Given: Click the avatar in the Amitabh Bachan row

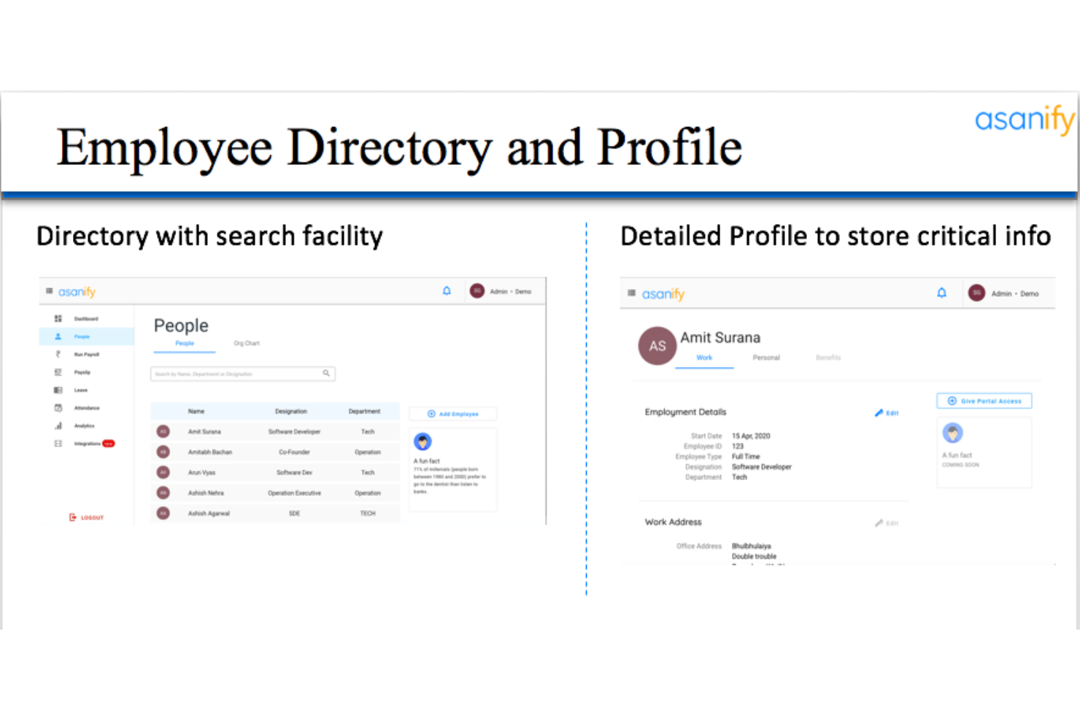Looking at the screenshot, I should [163, 452].
